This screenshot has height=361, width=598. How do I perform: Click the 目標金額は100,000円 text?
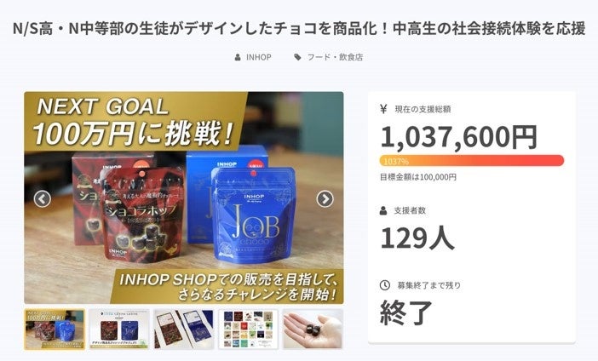pos(418,177)
